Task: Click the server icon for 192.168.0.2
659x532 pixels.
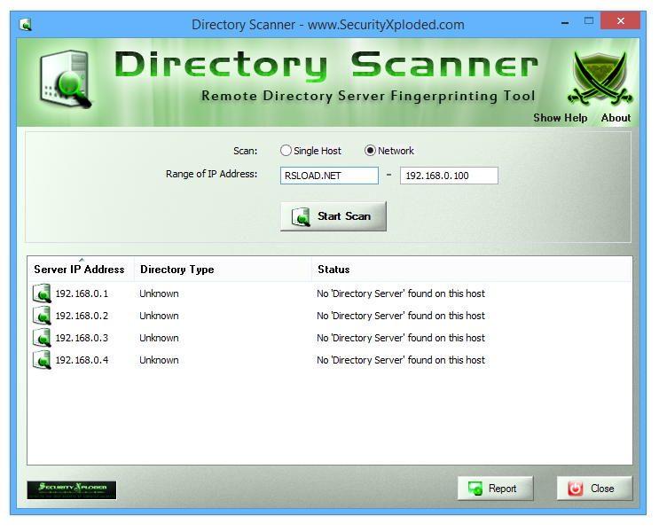Action: [42, 316]
